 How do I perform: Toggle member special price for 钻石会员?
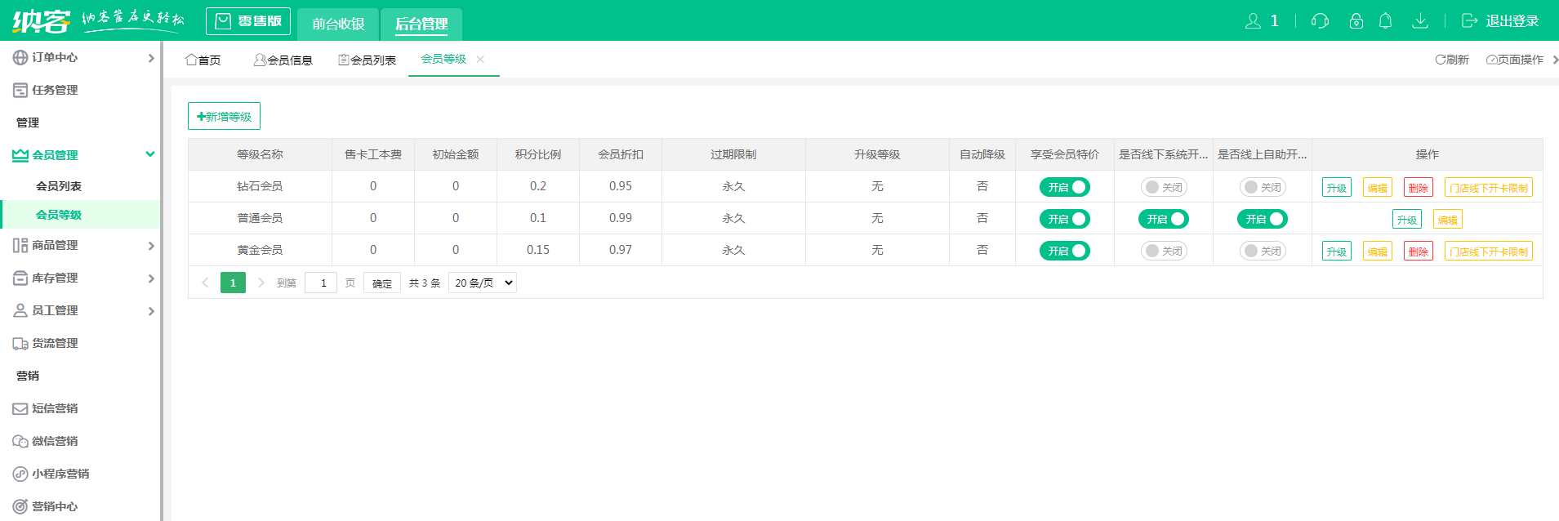(1064, 187)
